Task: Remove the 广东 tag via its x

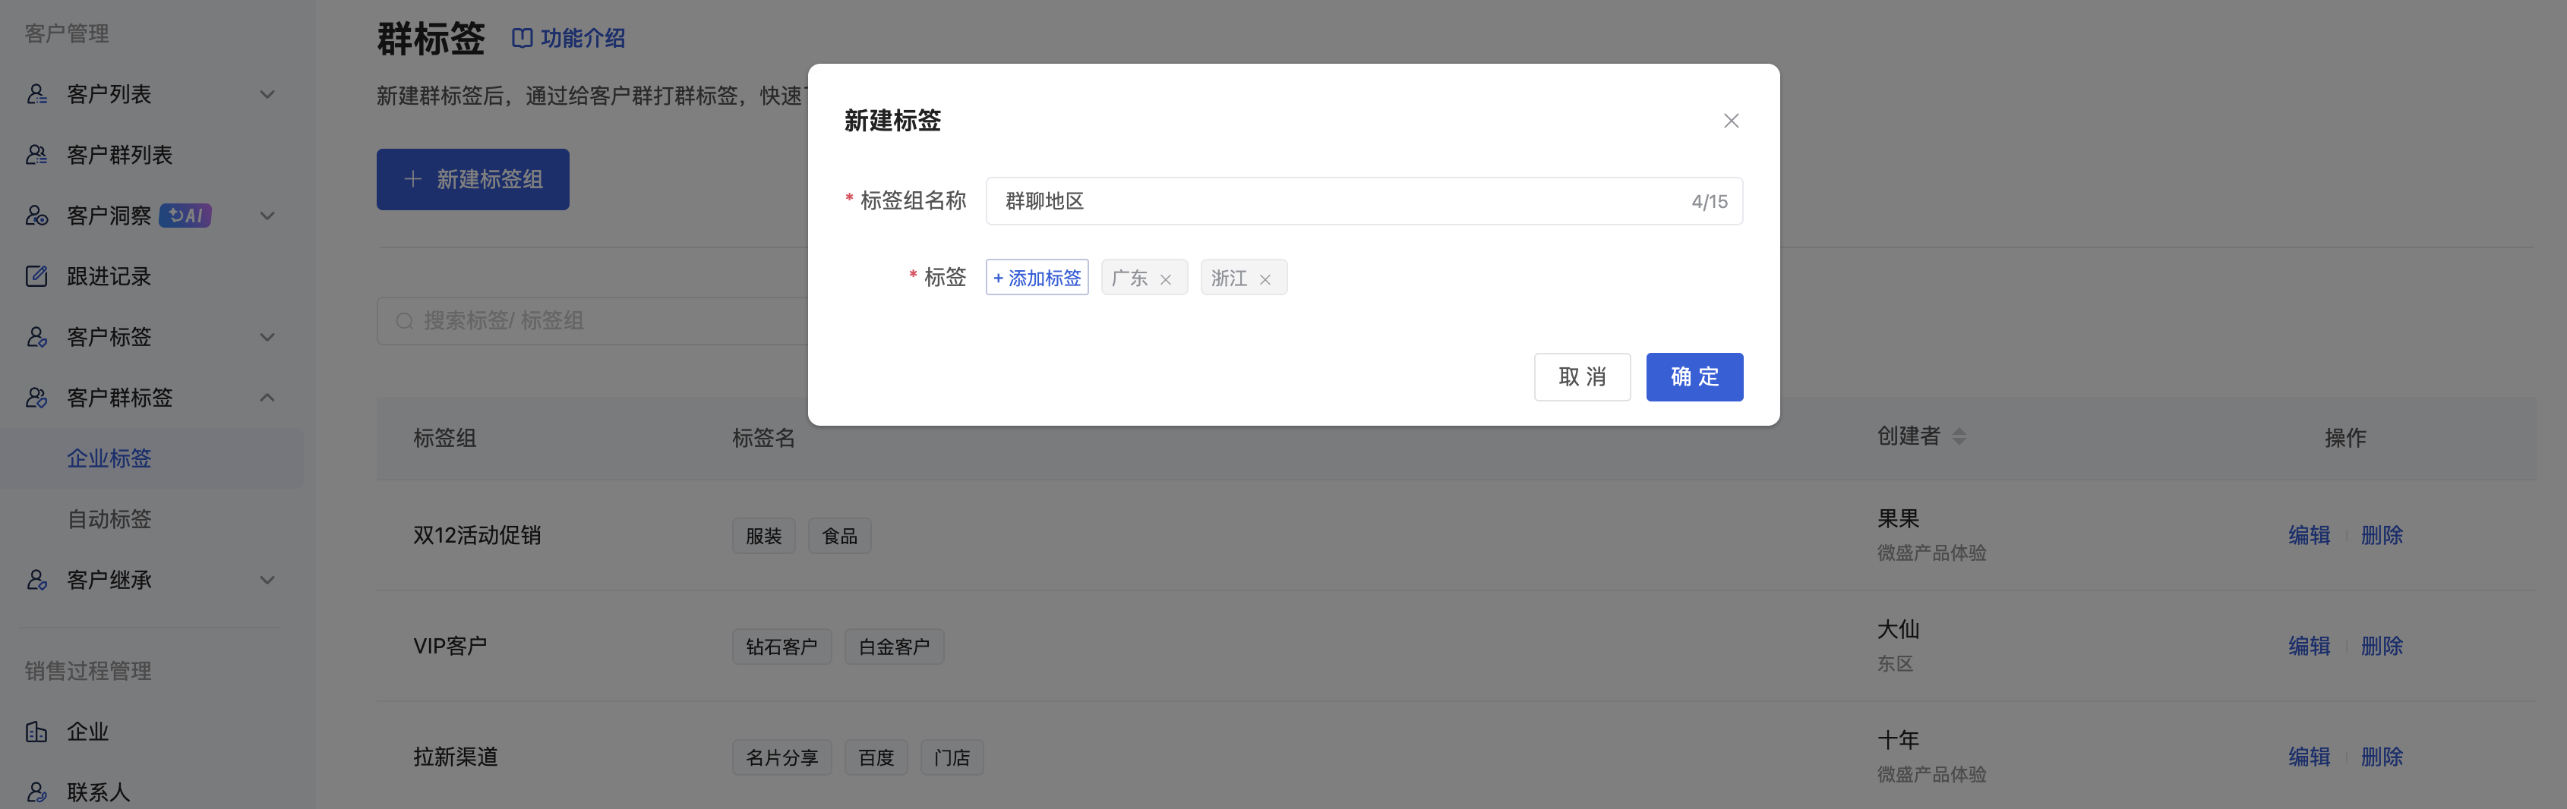Action: (1165, 279)
